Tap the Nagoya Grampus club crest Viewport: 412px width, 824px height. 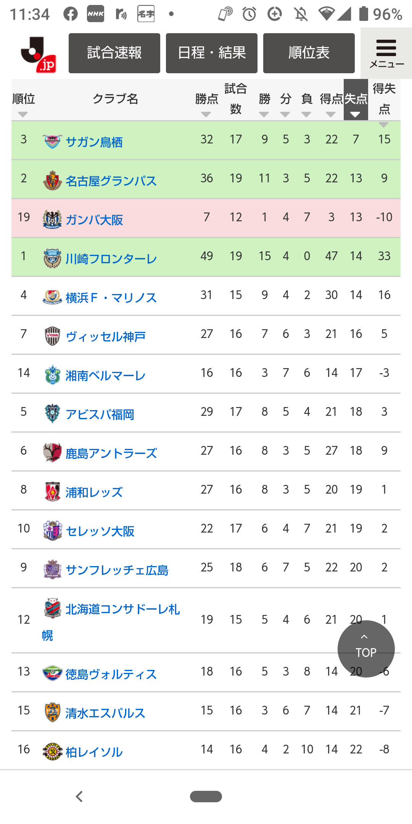[52, 180]
